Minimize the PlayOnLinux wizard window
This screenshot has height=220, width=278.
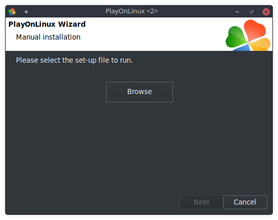point(237,12)
